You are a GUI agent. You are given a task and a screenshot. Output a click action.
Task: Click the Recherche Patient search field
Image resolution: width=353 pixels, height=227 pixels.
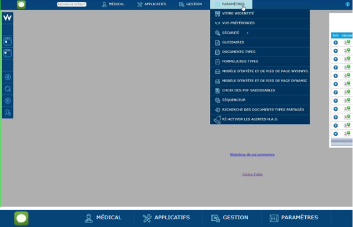click(x=72, y=4)
